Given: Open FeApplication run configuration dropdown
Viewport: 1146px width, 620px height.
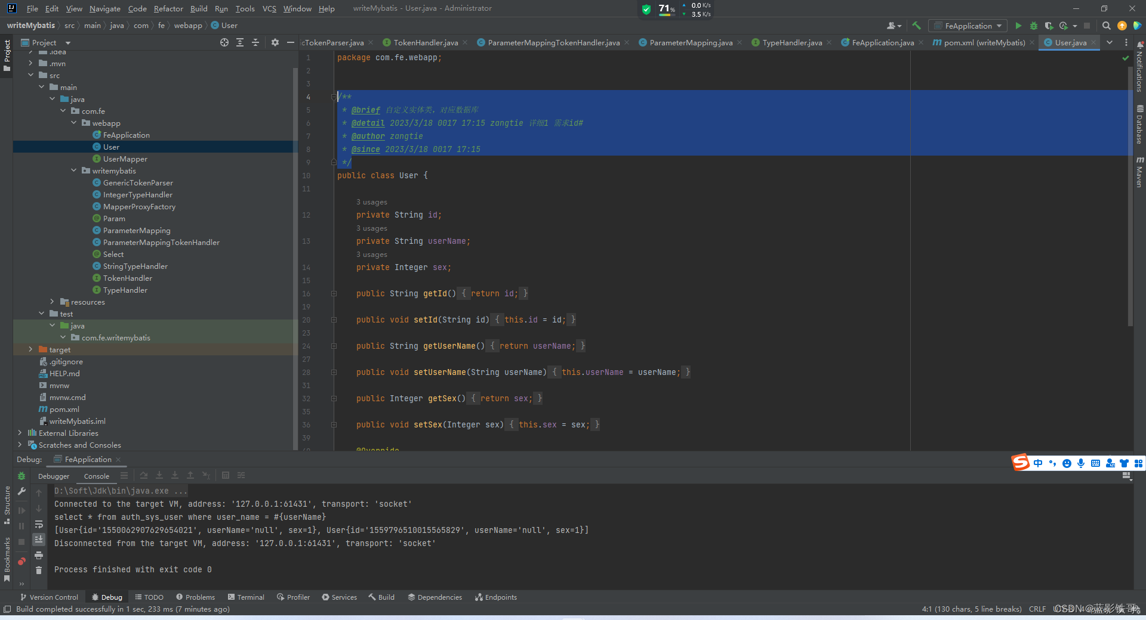Looking at the screenshot, I should 968,26.
